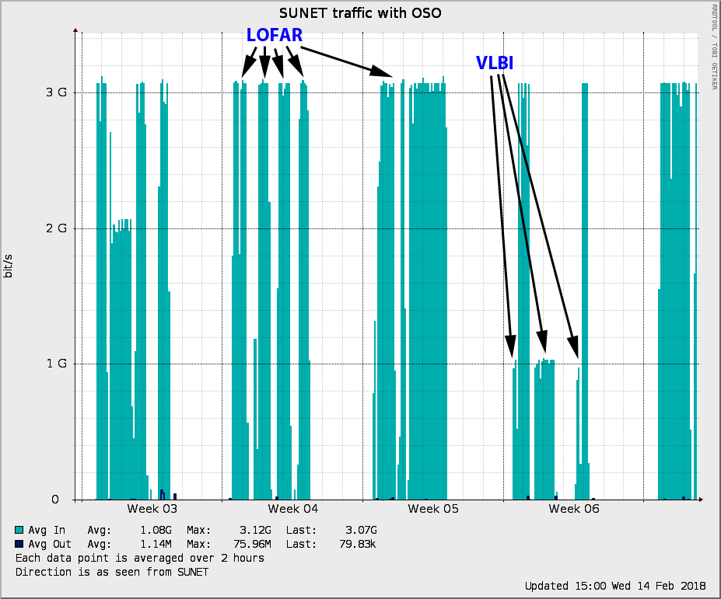
Task: Click the Week 03 x-axis label
Action: [152, 509]
